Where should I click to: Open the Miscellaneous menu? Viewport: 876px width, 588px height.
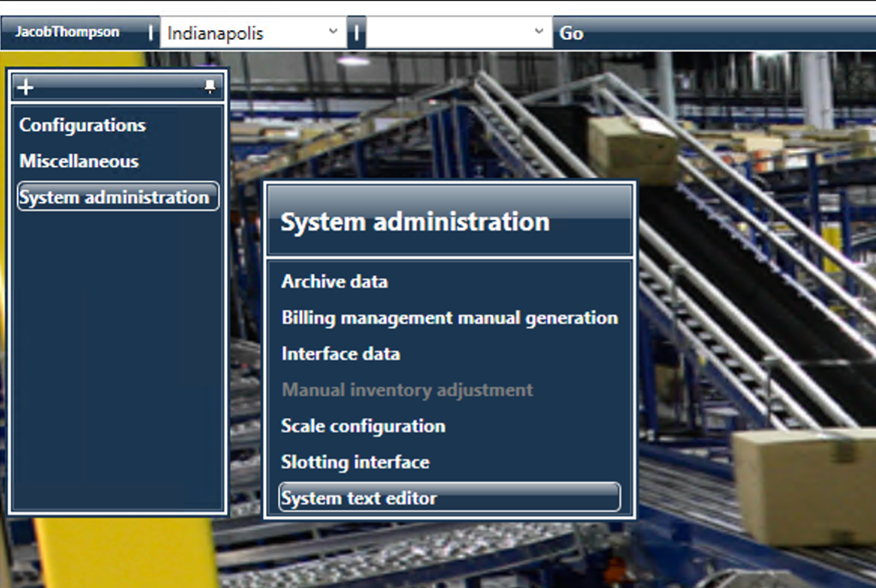click(x=78, y=161)
